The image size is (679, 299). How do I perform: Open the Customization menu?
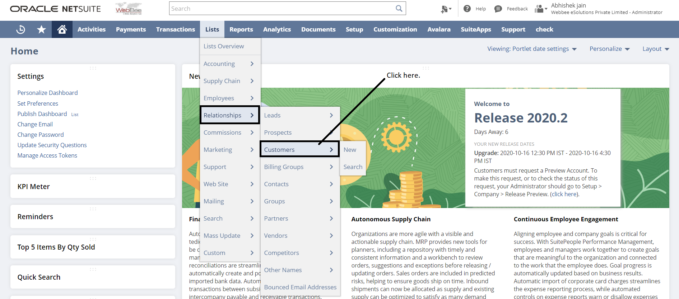[x=395, y=29]
